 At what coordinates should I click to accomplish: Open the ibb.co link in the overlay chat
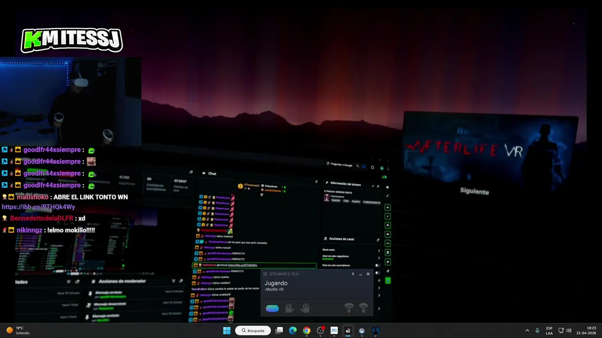click(39, 207)
